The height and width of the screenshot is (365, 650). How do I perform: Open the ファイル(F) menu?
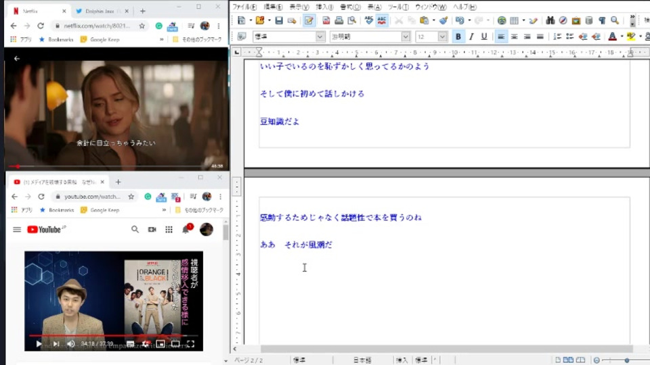click(x=244, y=6)
